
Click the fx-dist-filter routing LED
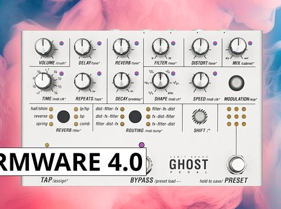point(148,117)
